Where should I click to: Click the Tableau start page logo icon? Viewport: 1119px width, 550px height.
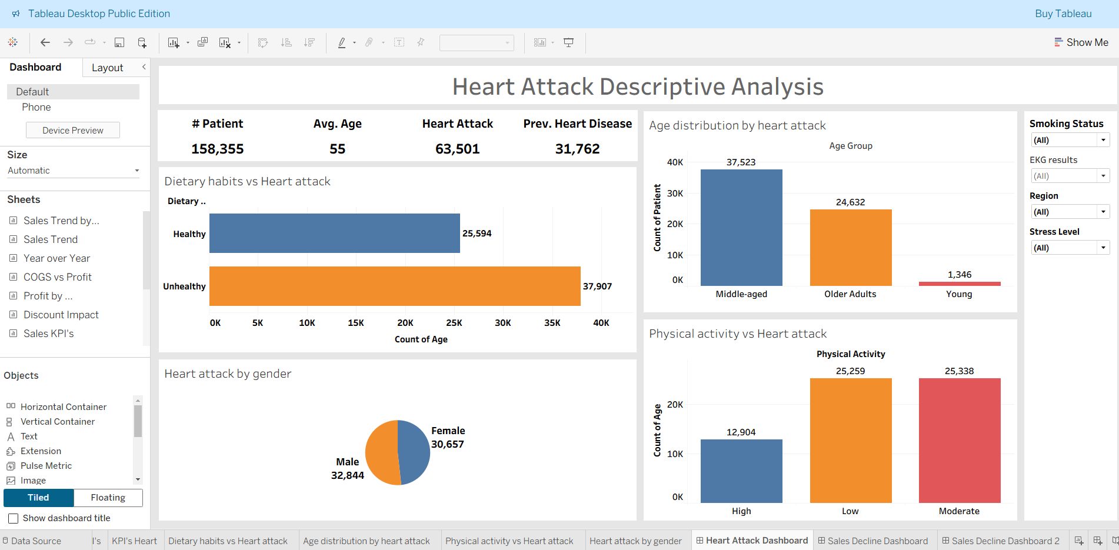point(13,42)
